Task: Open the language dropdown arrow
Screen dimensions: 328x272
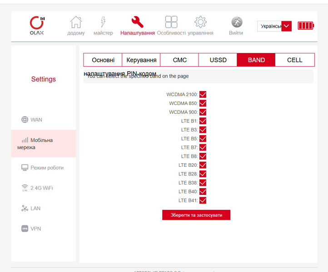Action: 286,26
